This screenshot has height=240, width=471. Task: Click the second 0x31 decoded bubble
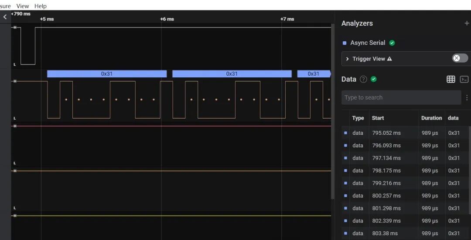click(x=232, y=74)
